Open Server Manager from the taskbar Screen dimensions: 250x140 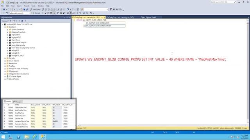(x=11, y=137)
